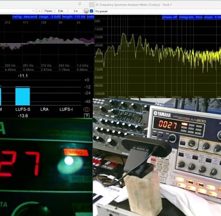Toggle the hold option
Image resolution: width=221 pixels, height=216 pixels.
91,17
